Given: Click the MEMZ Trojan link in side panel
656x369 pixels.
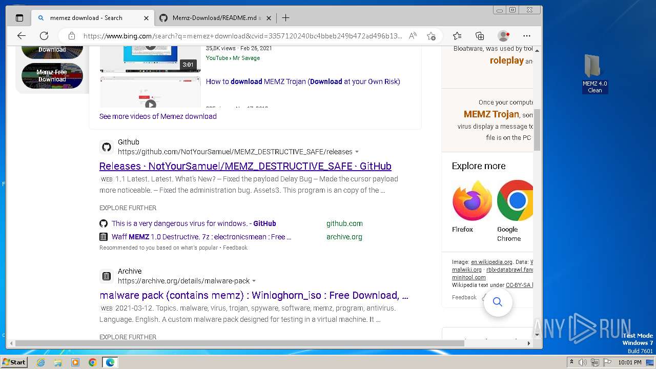Looking at the screenshot, I should tap(491, 114).
